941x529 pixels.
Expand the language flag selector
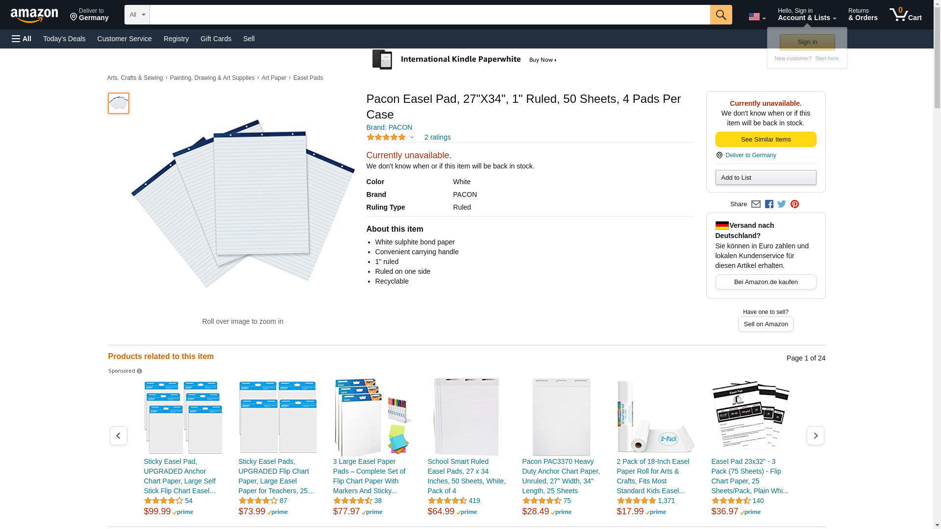coord(757,17)
